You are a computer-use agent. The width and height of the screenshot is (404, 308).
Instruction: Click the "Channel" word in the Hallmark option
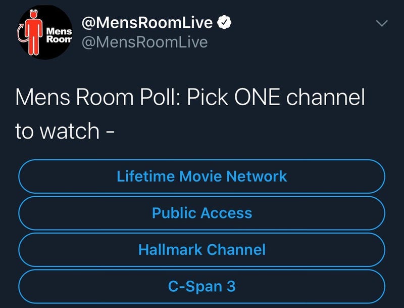236,250
